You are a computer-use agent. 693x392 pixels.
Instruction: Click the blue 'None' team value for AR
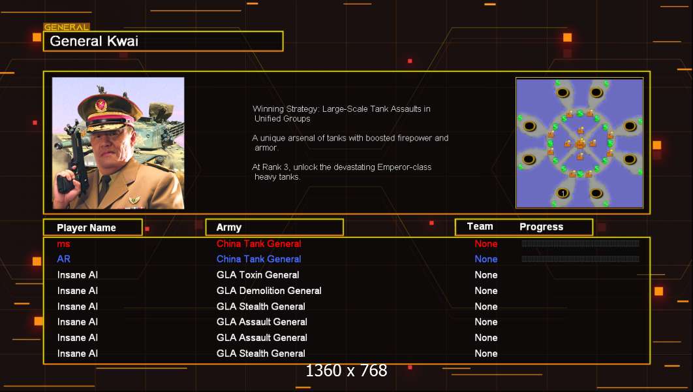coord(486,259)
